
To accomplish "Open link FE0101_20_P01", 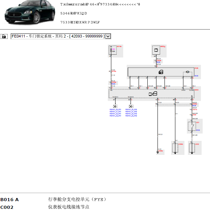I will click(x=115, y=110).
